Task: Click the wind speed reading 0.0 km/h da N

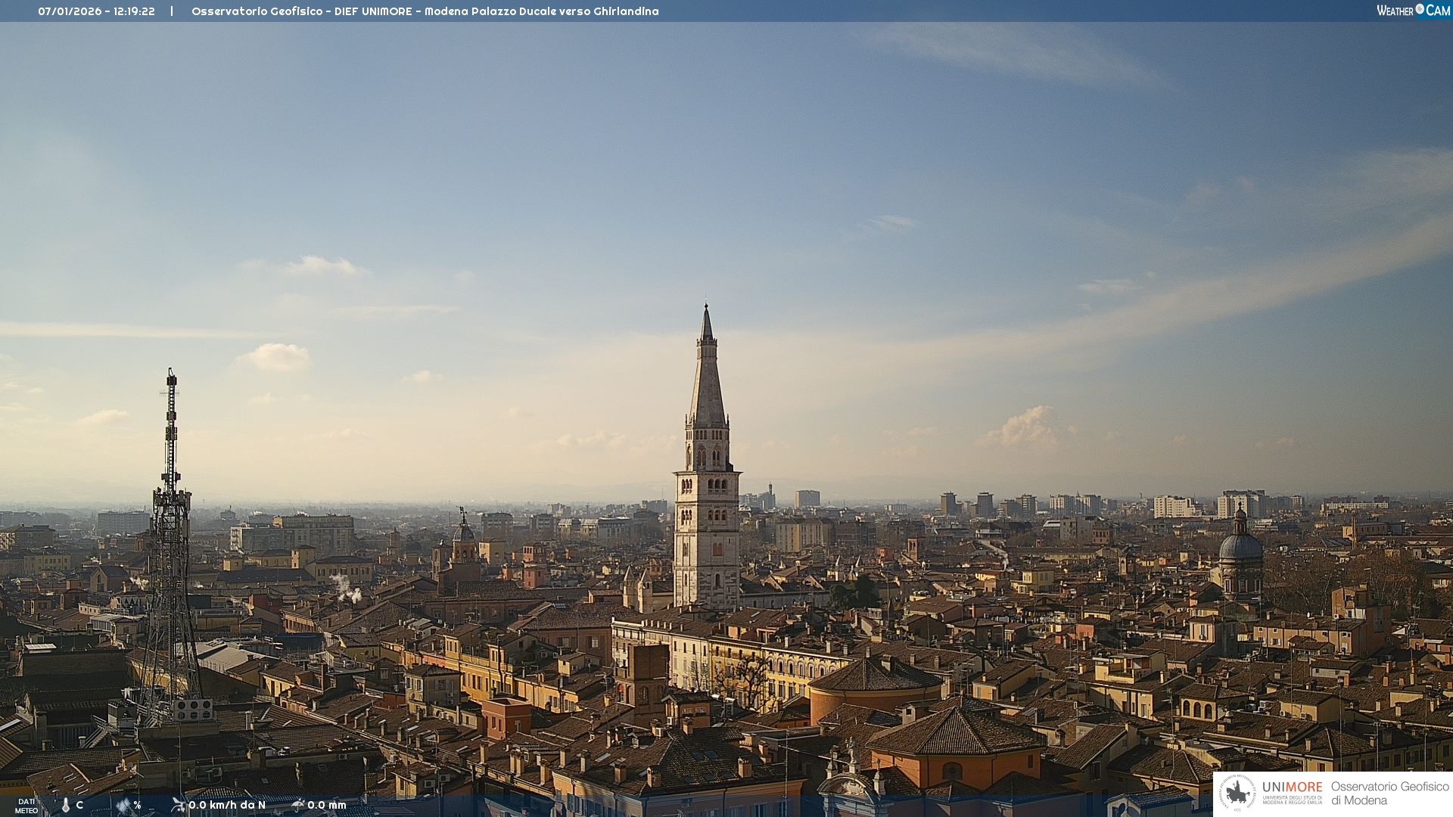Action: pyautogui.click(x=227, y=805)
